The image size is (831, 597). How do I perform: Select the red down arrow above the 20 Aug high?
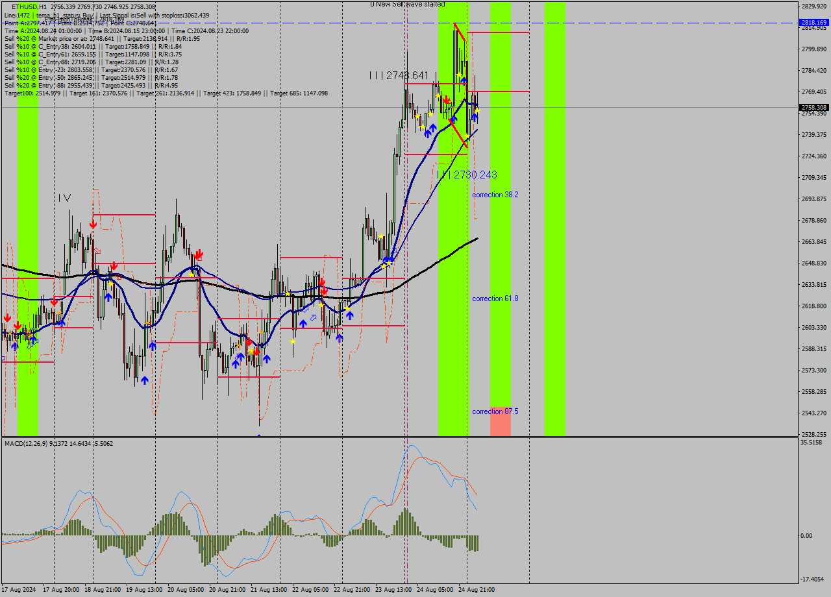tap(199, 253)
